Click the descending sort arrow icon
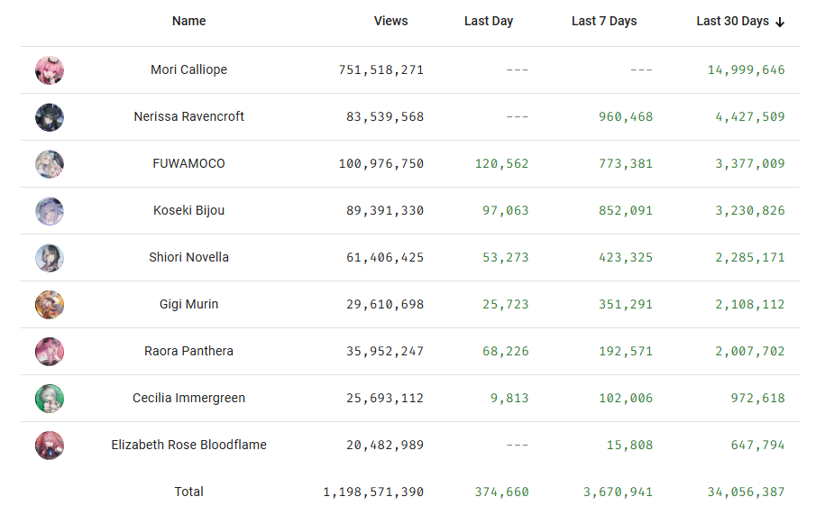Image resolution: width=825 pixels, height=515 pixels. 780,22
